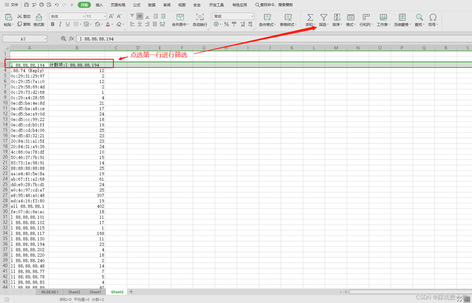Click the Format (格式) cells icon
The image size is (472, 303).
point(350,17)
